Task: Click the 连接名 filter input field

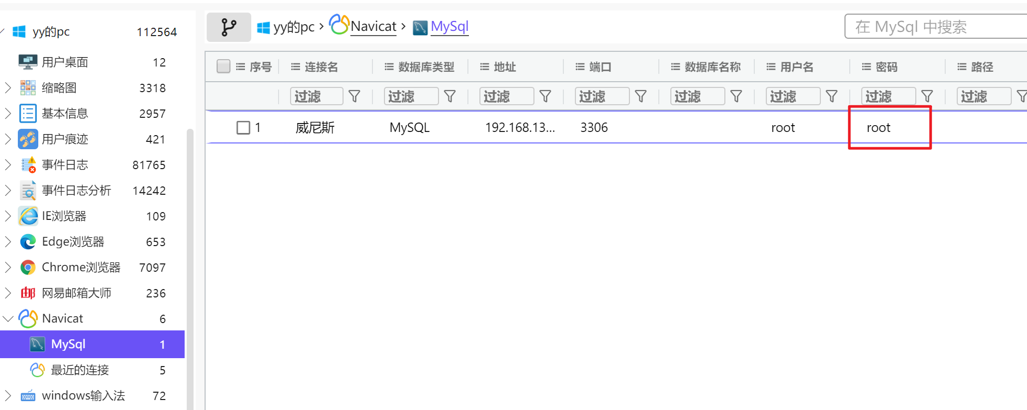Action: point(317,96)
